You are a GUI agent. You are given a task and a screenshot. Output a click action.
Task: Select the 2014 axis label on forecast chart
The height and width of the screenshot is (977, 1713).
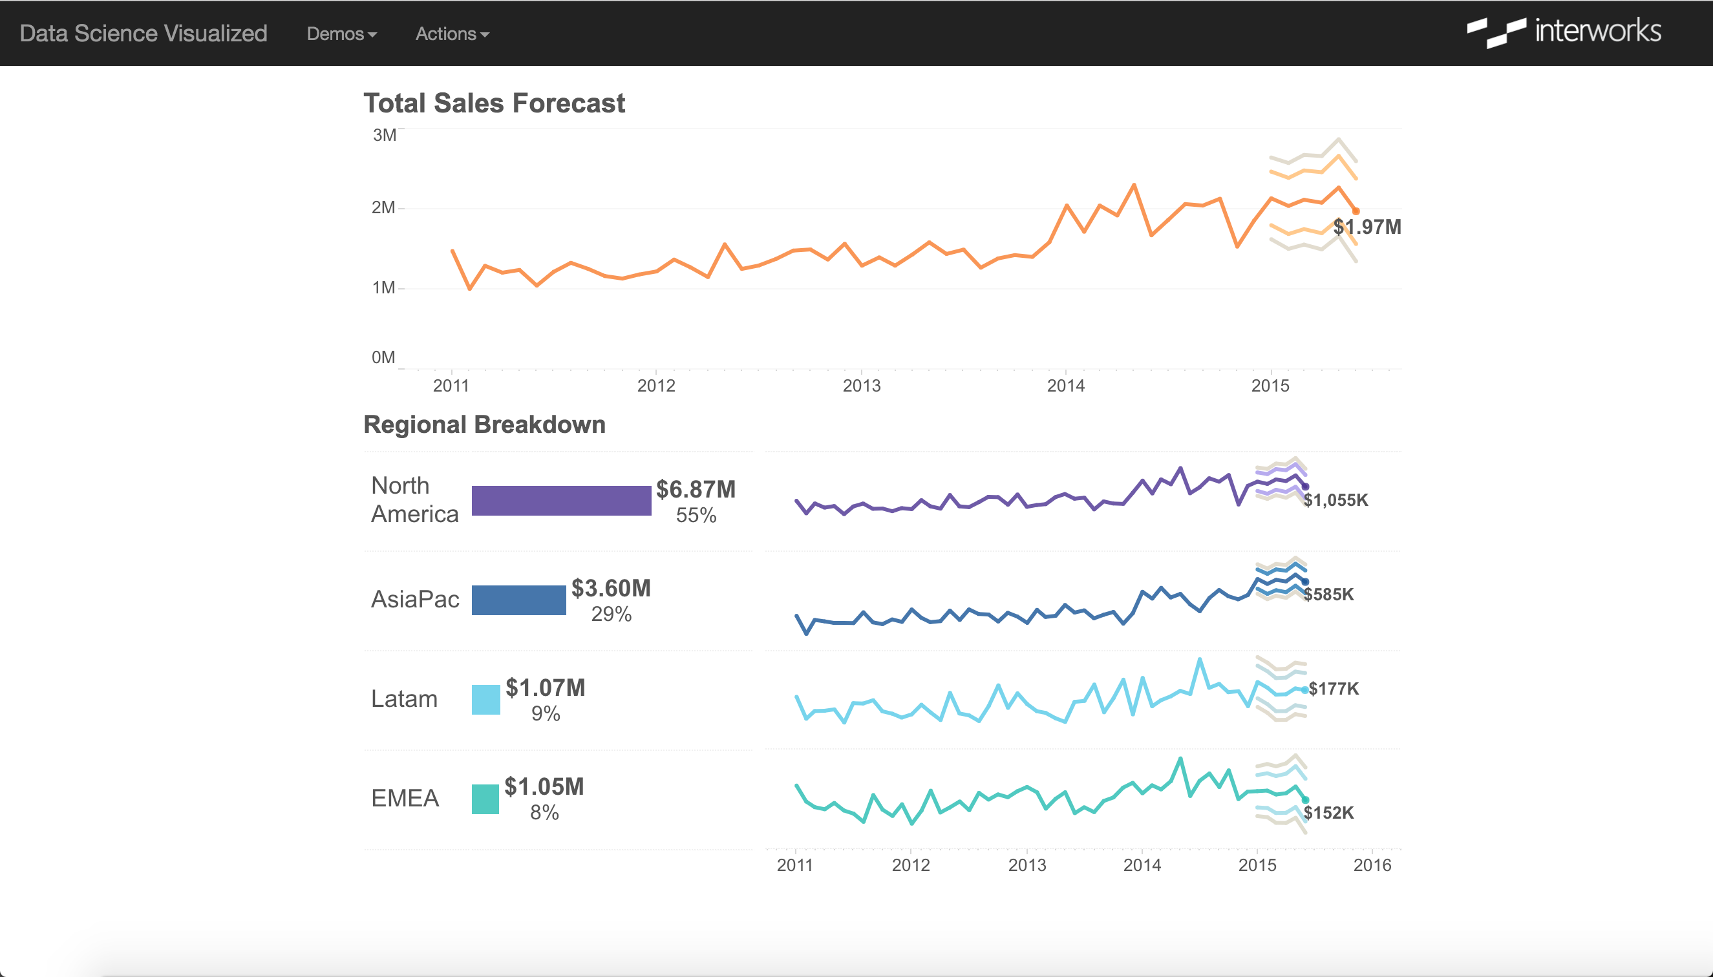tap(1066, 385)
